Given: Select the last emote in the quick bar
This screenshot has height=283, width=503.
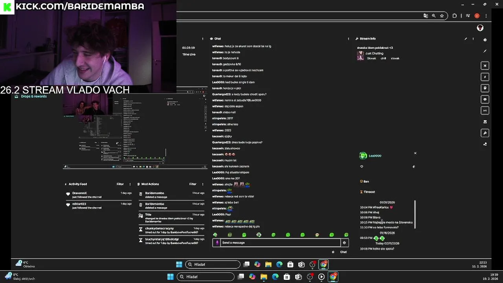Looking at the screenshot, I should tap(346, 235).
